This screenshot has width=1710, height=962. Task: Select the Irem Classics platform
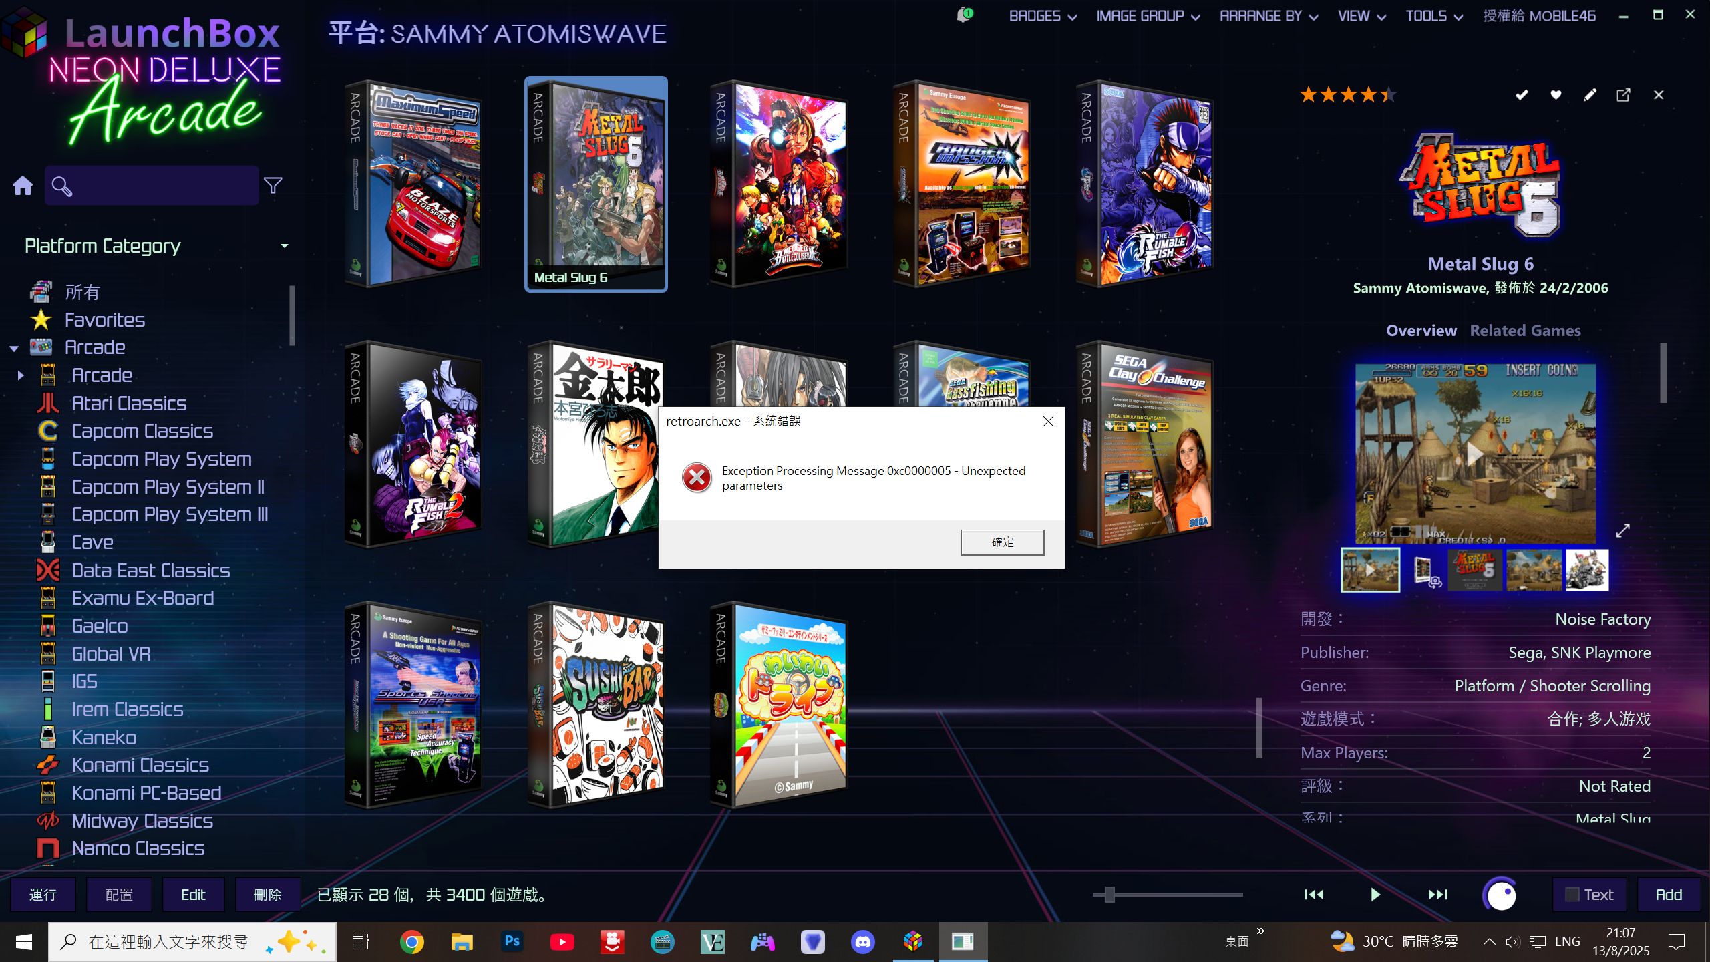[127, 709]
